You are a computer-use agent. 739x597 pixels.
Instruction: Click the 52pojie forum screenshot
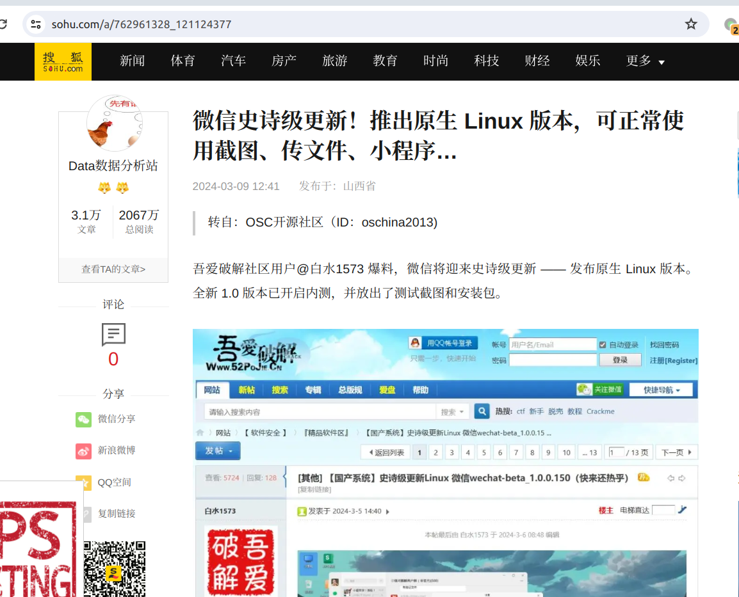(x=445, y=463)
